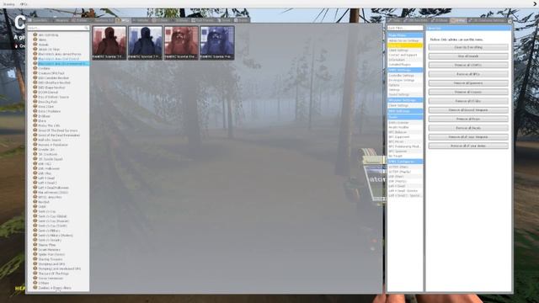
Task: Click the Remove all Decals button
Action: [x=468, y=128]
